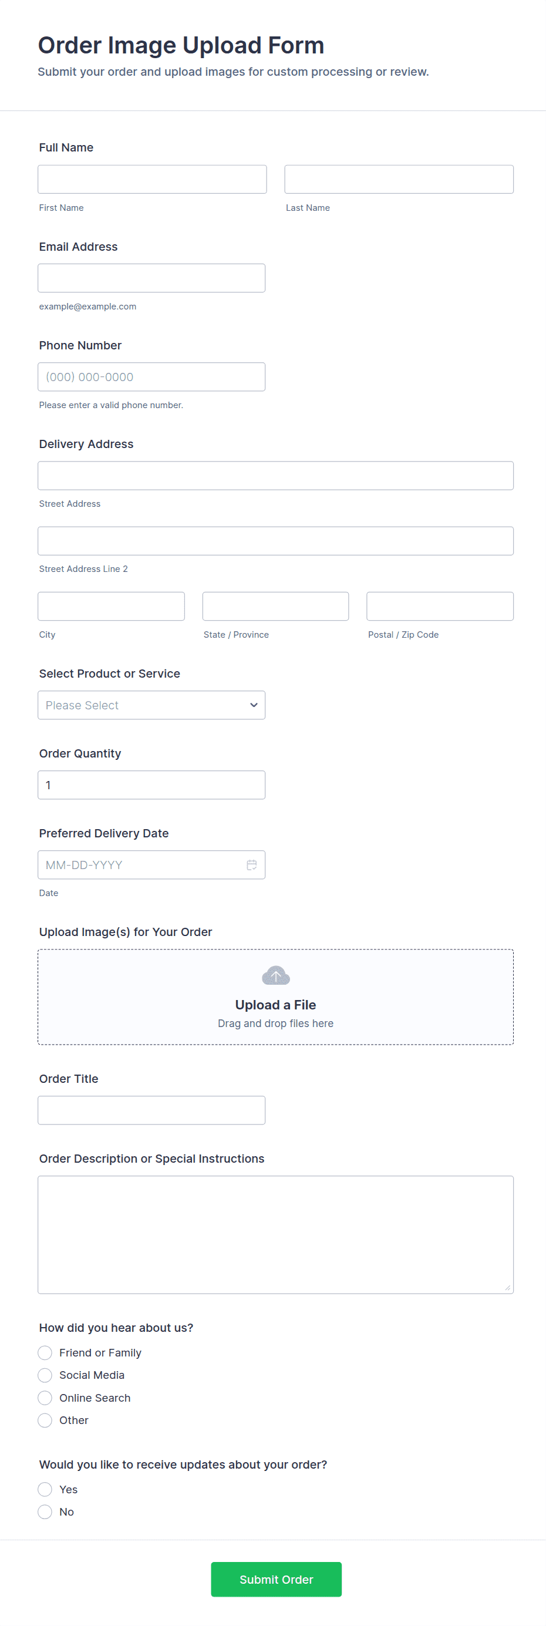Focus the Postal / Zip Code field
Image resolution: width=546 pixels, height=1626 pixels.
click(x=440, y=606)
